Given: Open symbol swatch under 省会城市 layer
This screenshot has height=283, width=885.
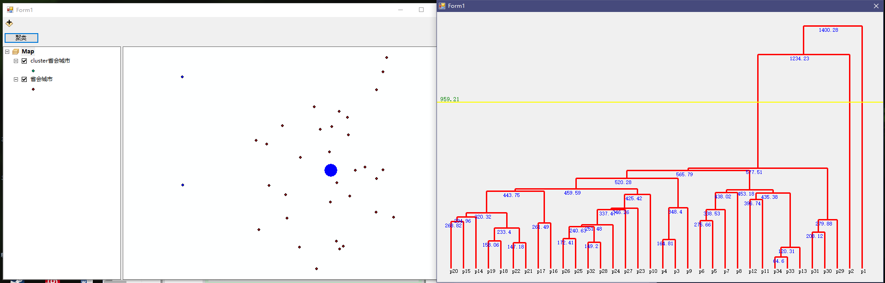Looking at the screenshot, I should (x=33, y=89).
